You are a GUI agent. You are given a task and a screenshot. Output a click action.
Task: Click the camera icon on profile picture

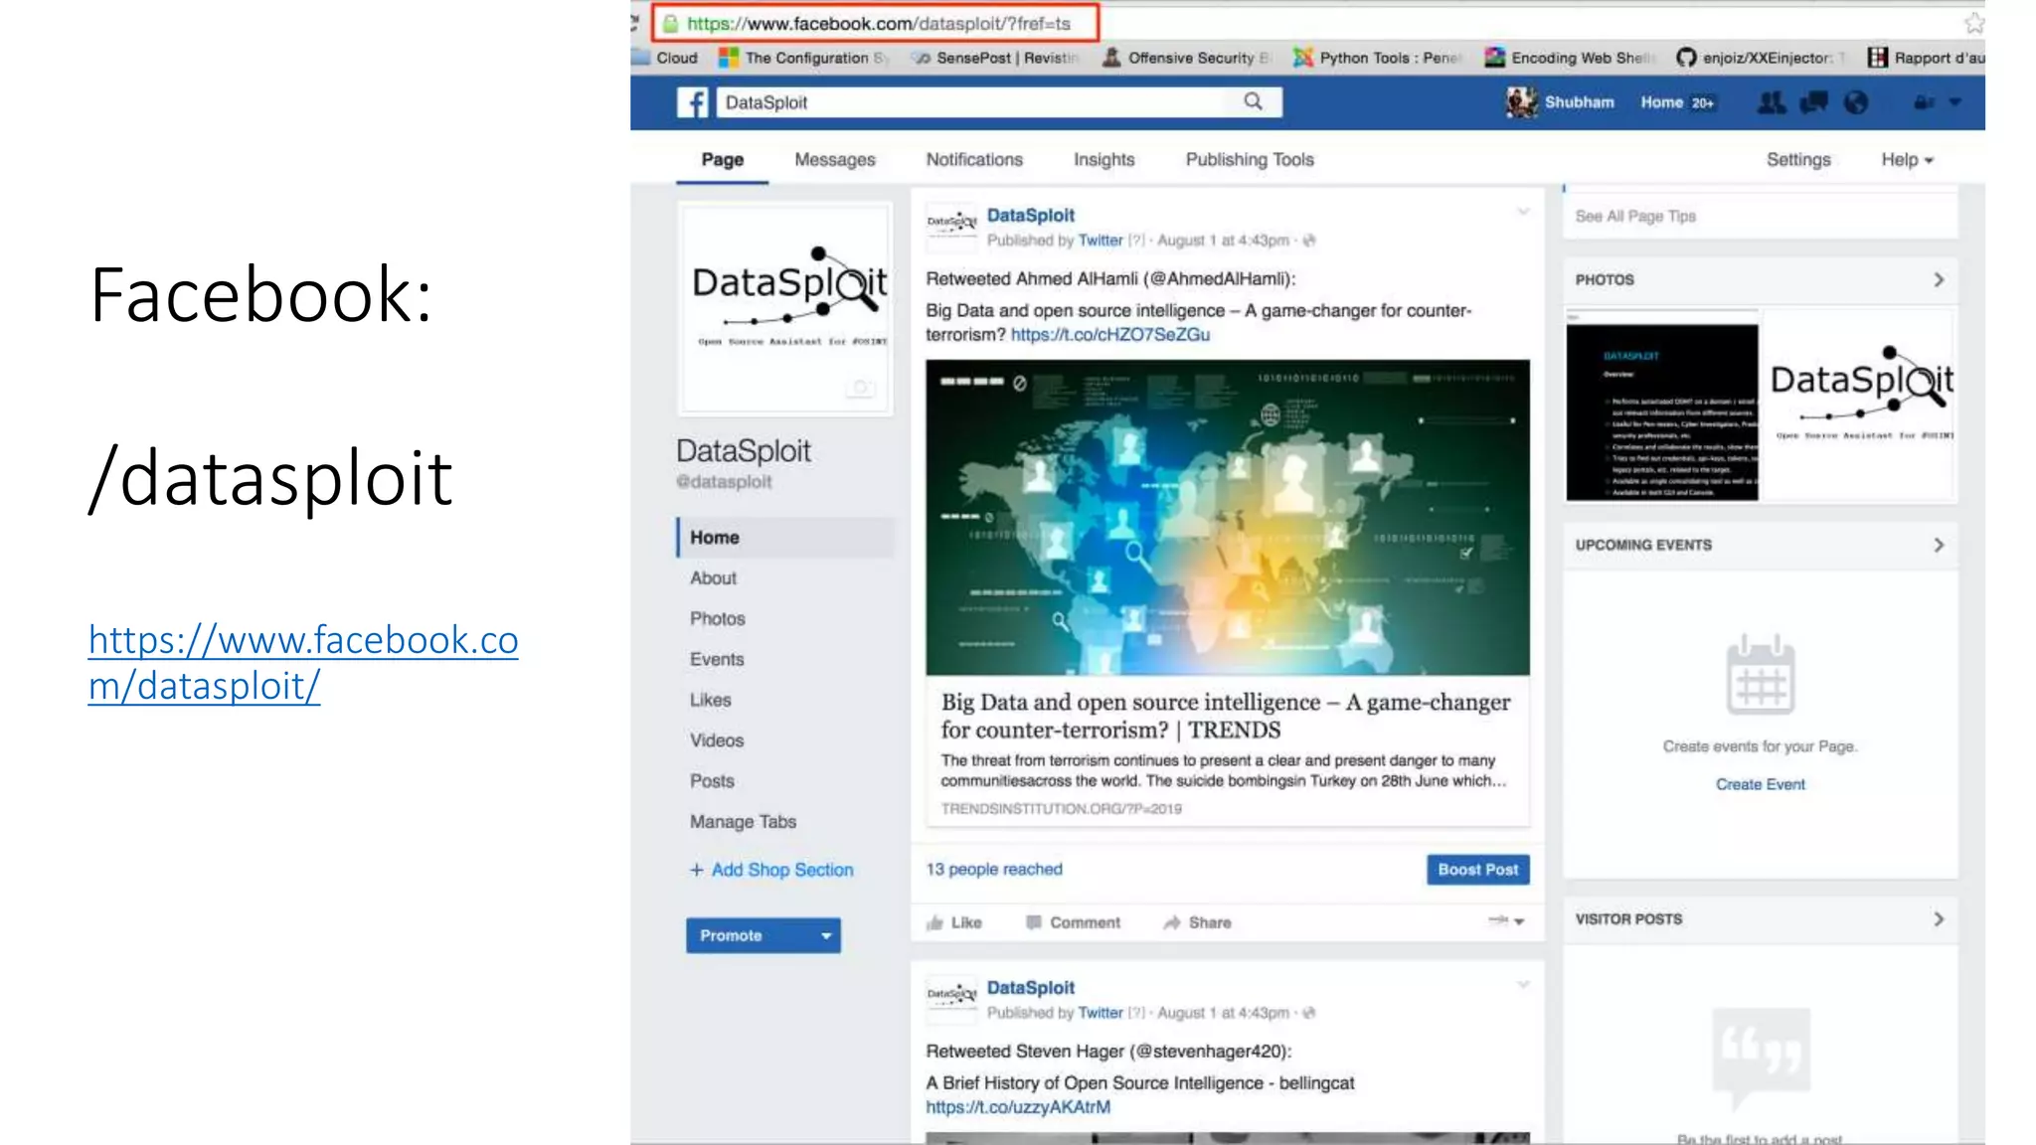pos(861,388)
